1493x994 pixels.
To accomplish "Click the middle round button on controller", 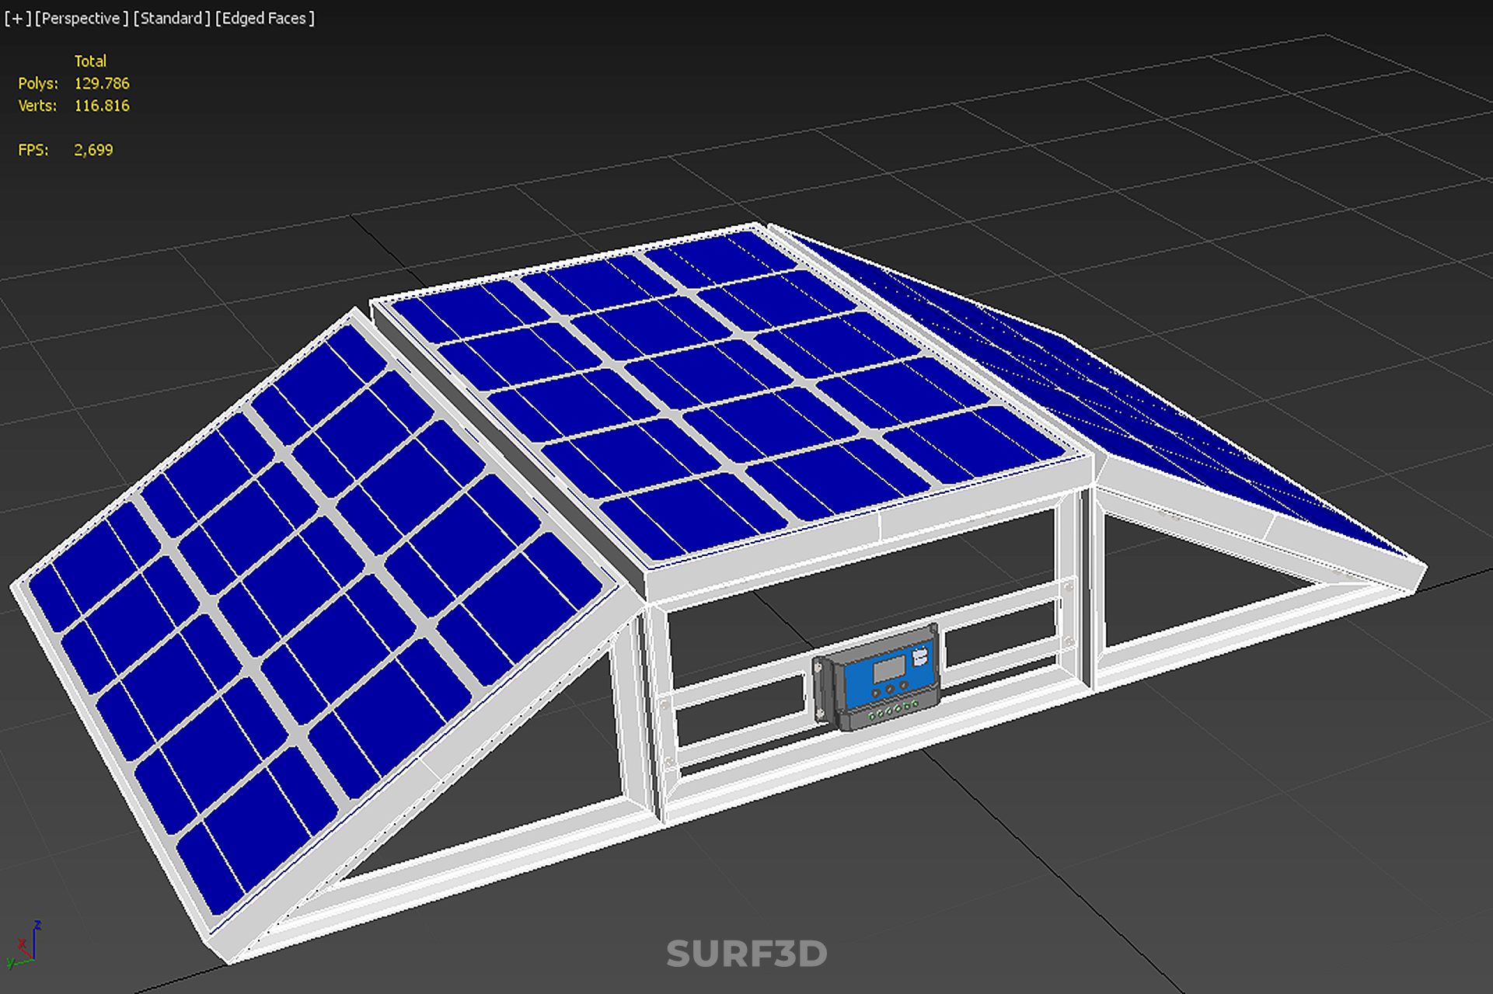I will [891, 689].
